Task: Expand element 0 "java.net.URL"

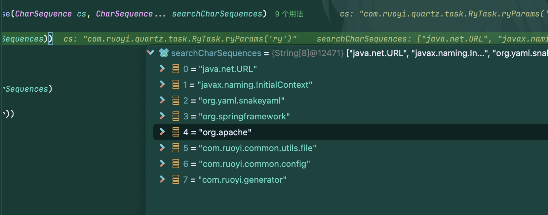Action: click(162, 69)
